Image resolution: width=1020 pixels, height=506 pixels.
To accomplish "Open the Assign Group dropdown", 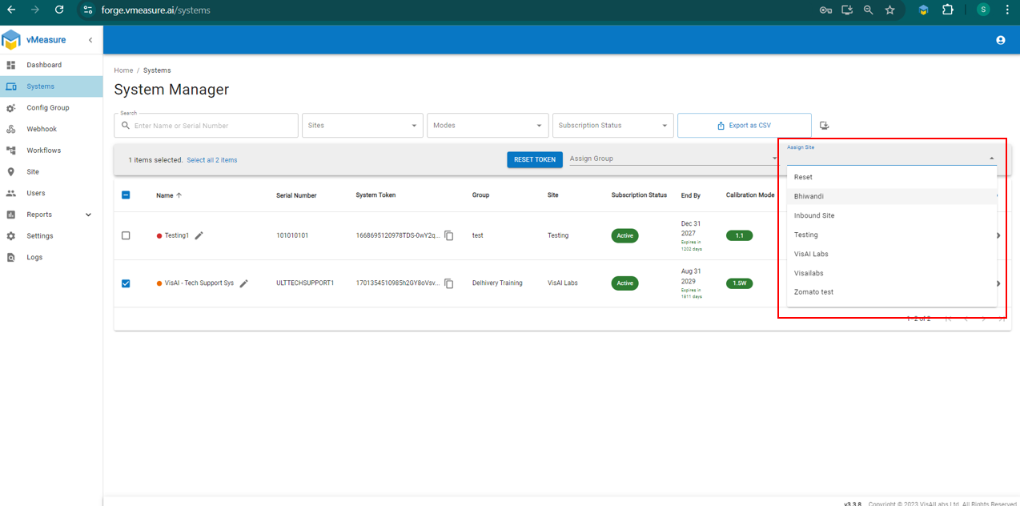I will (673, 159).
